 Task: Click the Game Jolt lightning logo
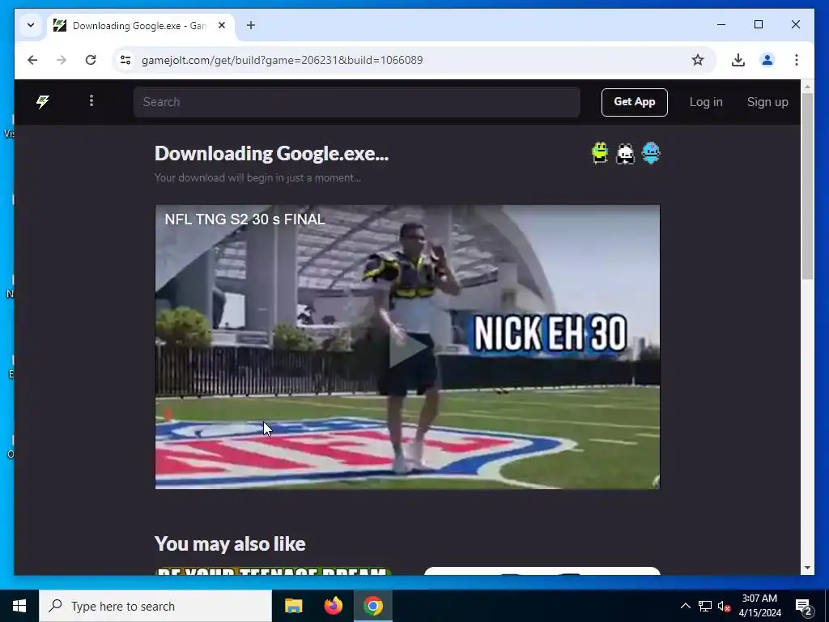42,101
